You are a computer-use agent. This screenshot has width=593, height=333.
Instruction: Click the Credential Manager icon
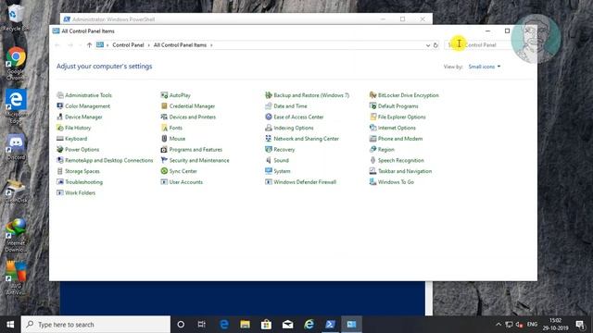pos(164,106)
